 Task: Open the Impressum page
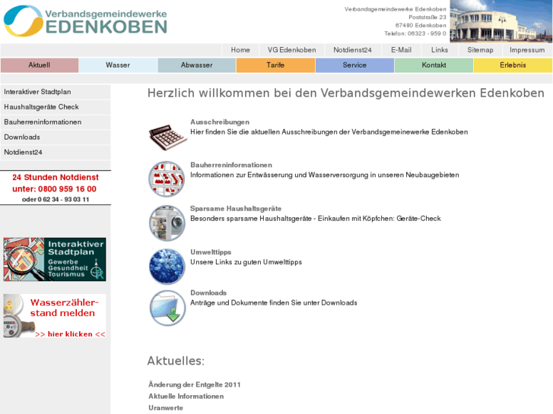527,50
